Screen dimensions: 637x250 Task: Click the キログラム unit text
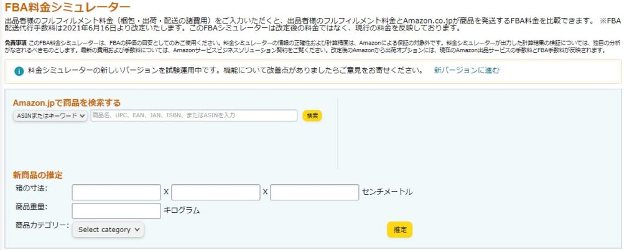[182, 210]
